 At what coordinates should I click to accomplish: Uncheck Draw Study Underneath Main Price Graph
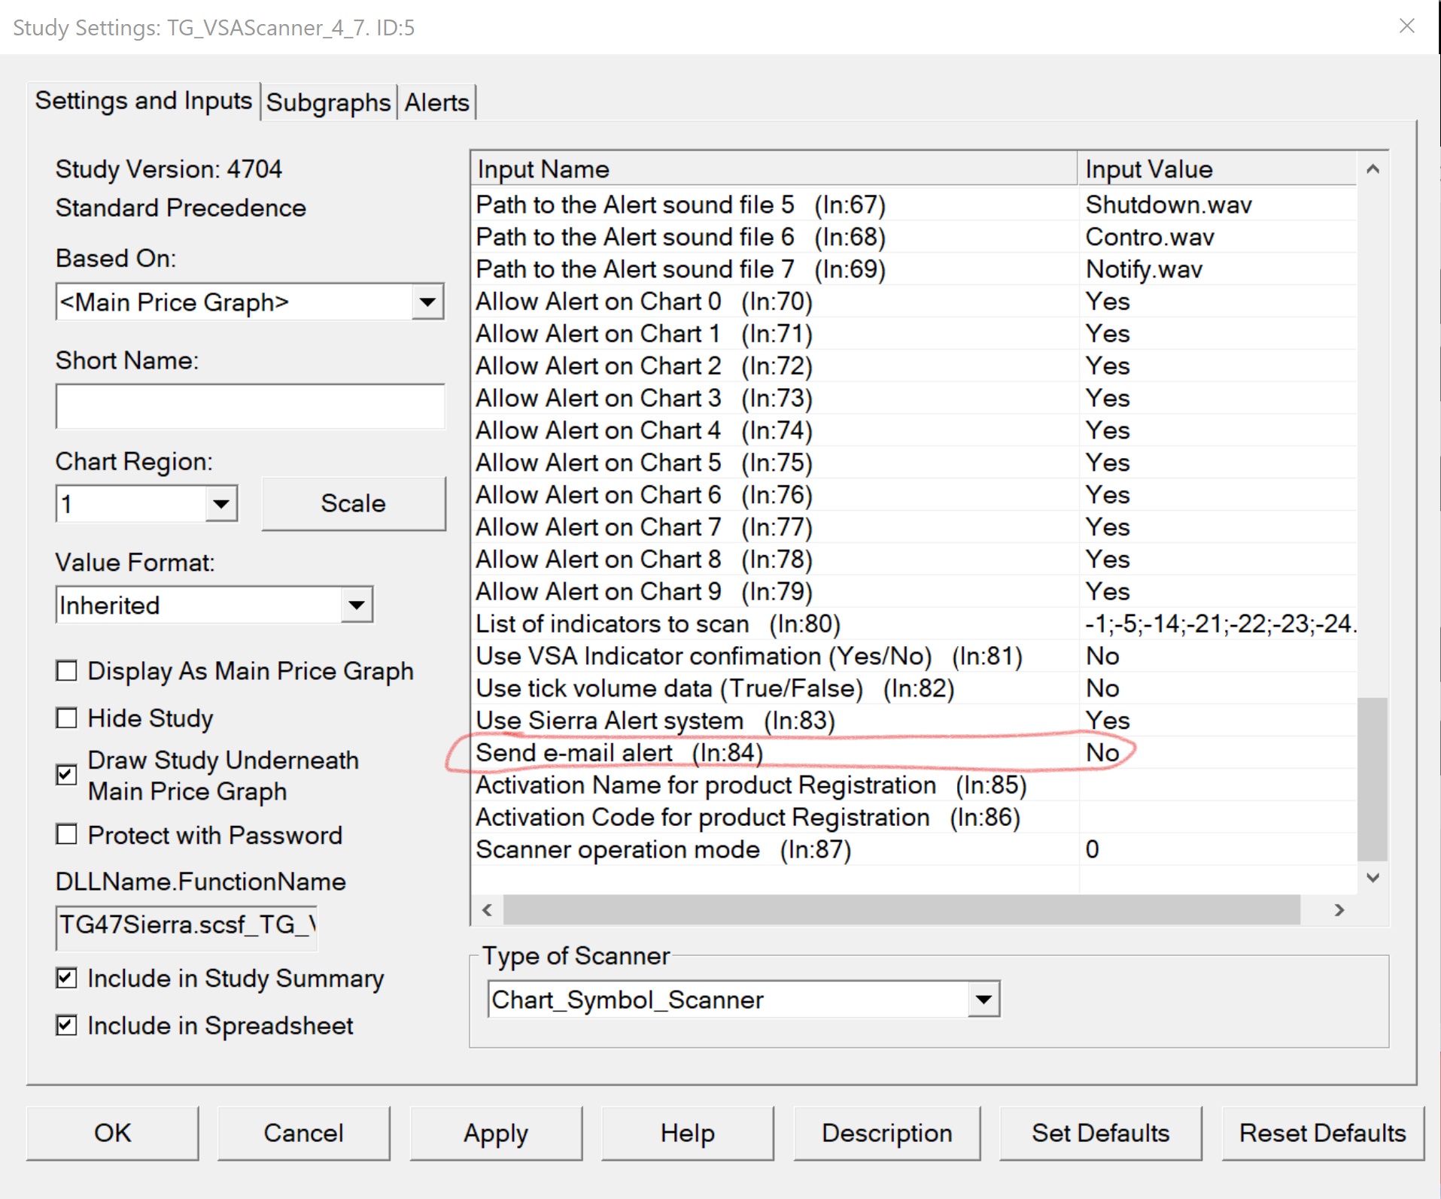[67, 774]
